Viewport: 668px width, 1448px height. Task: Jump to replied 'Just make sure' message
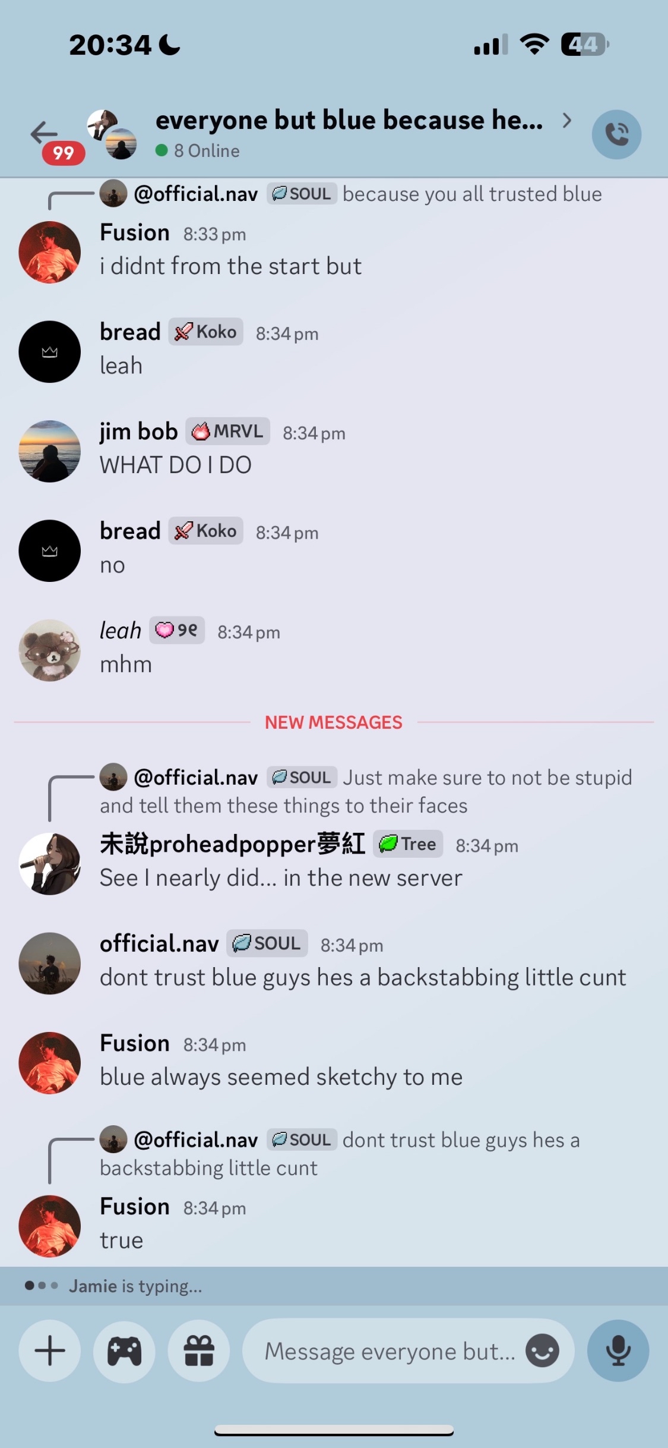coord(366,791)
